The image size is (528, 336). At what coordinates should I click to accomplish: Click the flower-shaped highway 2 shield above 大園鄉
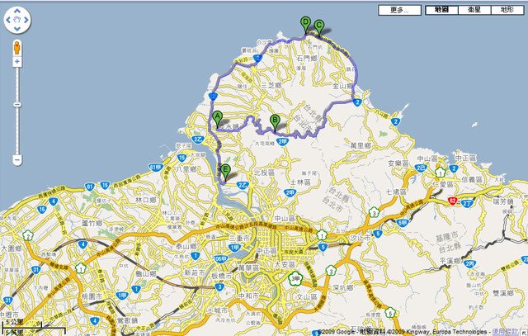point(28,235)
